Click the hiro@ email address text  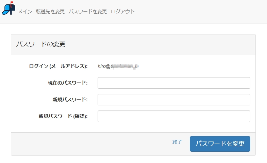pos(118,66)
